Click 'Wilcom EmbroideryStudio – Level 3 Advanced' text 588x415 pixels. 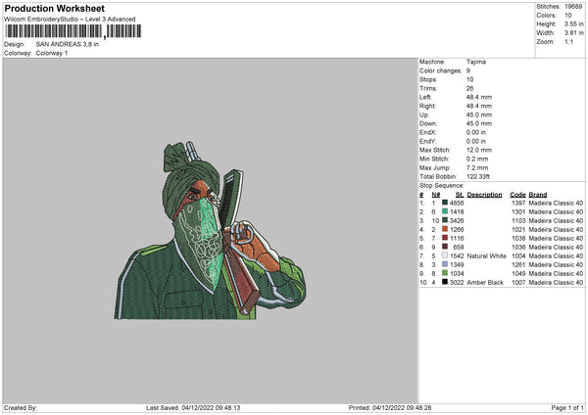pyautogui.click(x=70, y=20)
